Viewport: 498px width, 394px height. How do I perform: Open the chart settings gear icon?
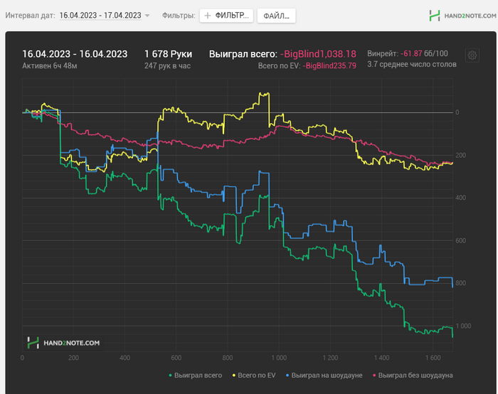[472, 55]
